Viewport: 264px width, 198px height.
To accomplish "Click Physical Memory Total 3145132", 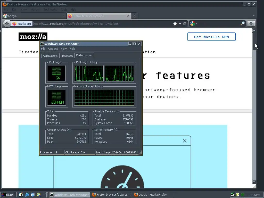I will [x=128, y=115].
